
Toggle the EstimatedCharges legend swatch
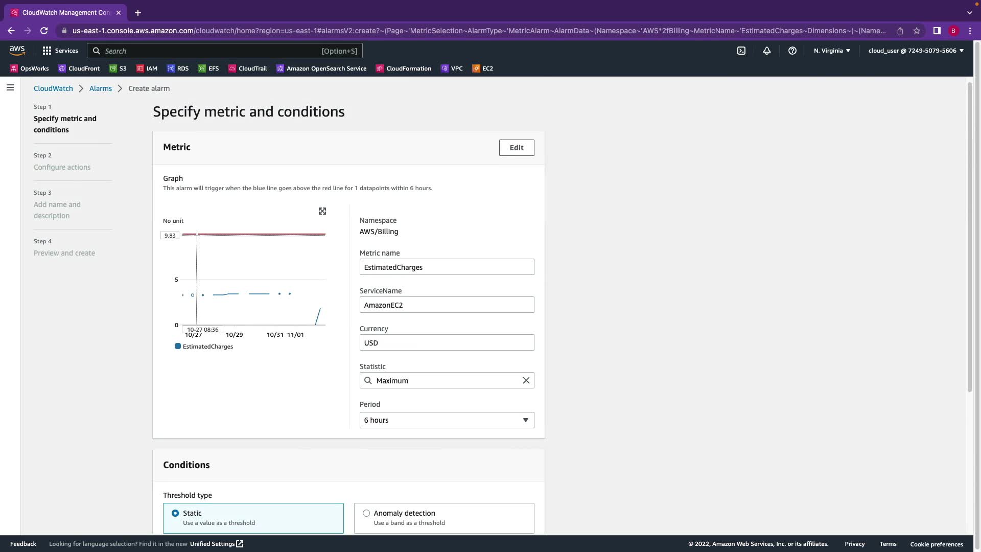(x=178, y=347)
